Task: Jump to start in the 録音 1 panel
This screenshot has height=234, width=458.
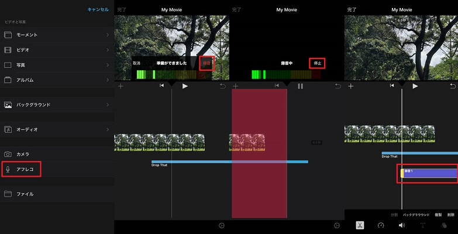Action: tap(392, 85)
